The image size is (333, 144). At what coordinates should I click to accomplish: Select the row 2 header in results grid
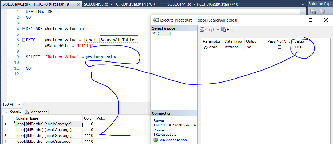8,130
